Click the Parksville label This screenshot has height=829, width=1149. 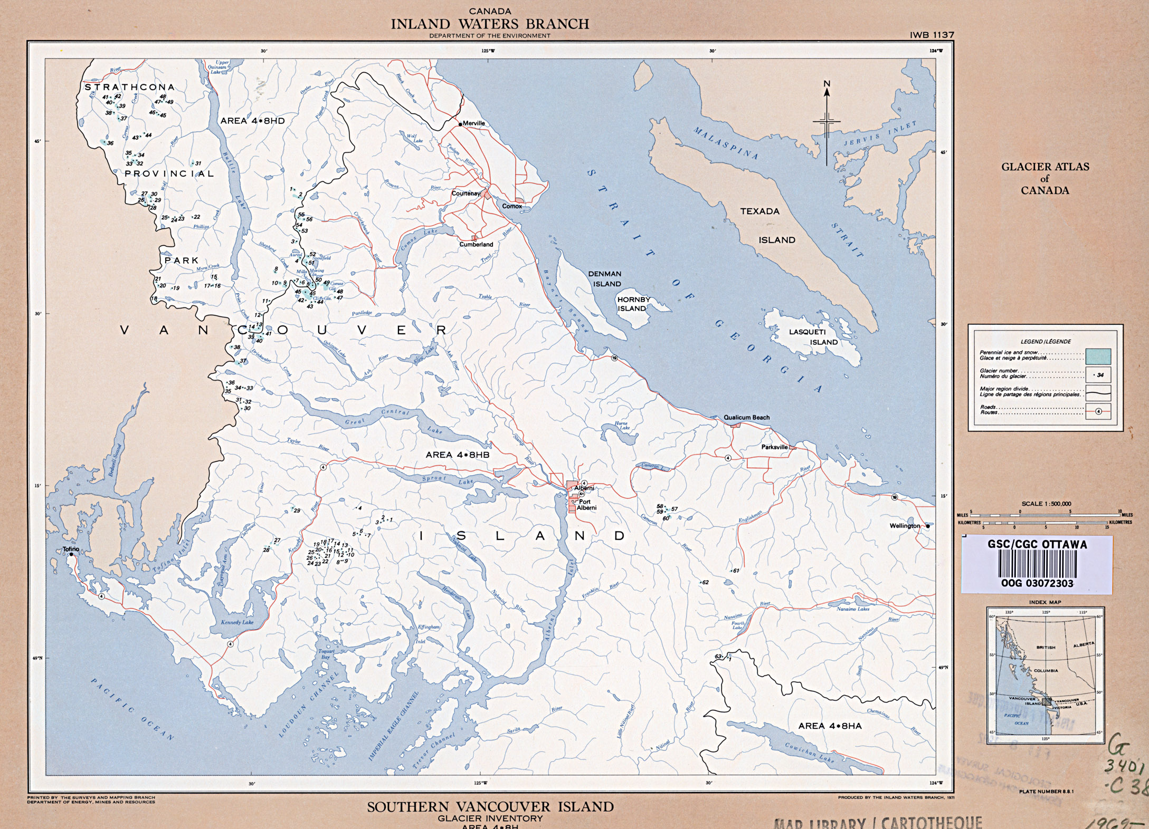[774, 447]
